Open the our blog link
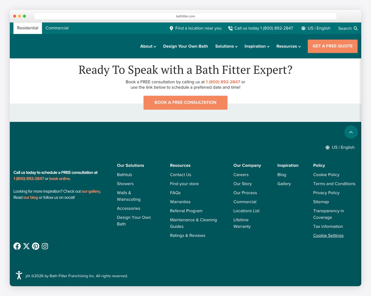Screen dimensions: 371x296 [31, 197]
